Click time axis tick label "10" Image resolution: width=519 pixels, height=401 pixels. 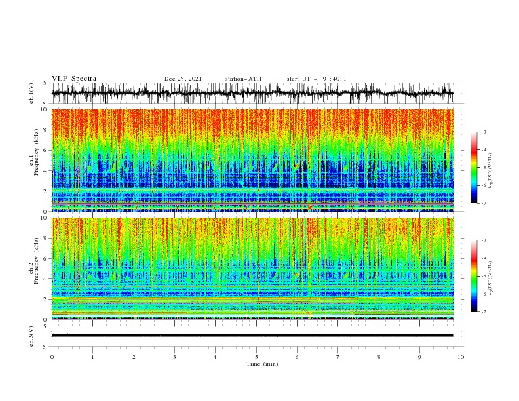[461, 357]
